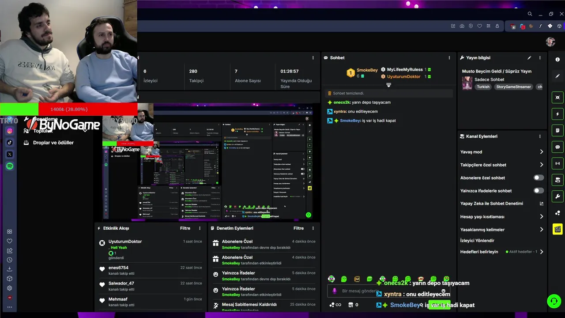The height and width of the screenshot is (318, 565).
Task: Open browser settings gear in left sidebar
Action: point(9,288)
